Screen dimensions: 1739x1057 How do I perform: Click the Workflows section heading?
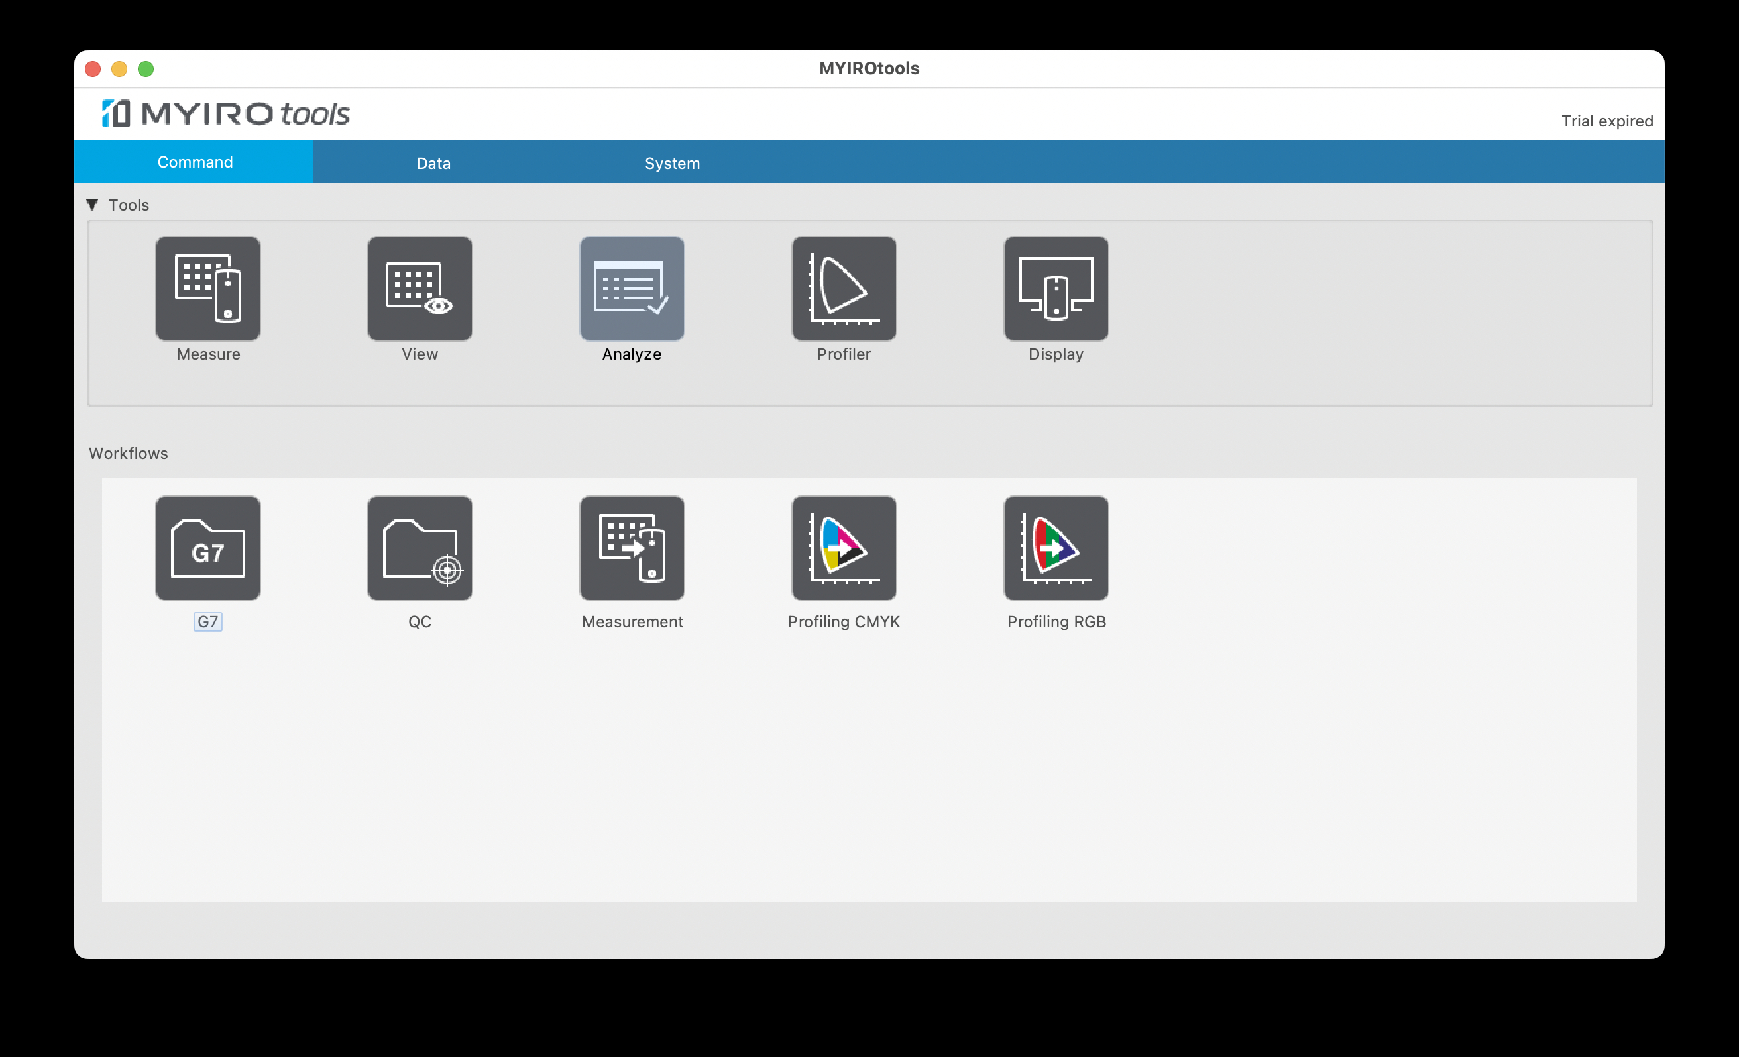click(x=129, y=453)
